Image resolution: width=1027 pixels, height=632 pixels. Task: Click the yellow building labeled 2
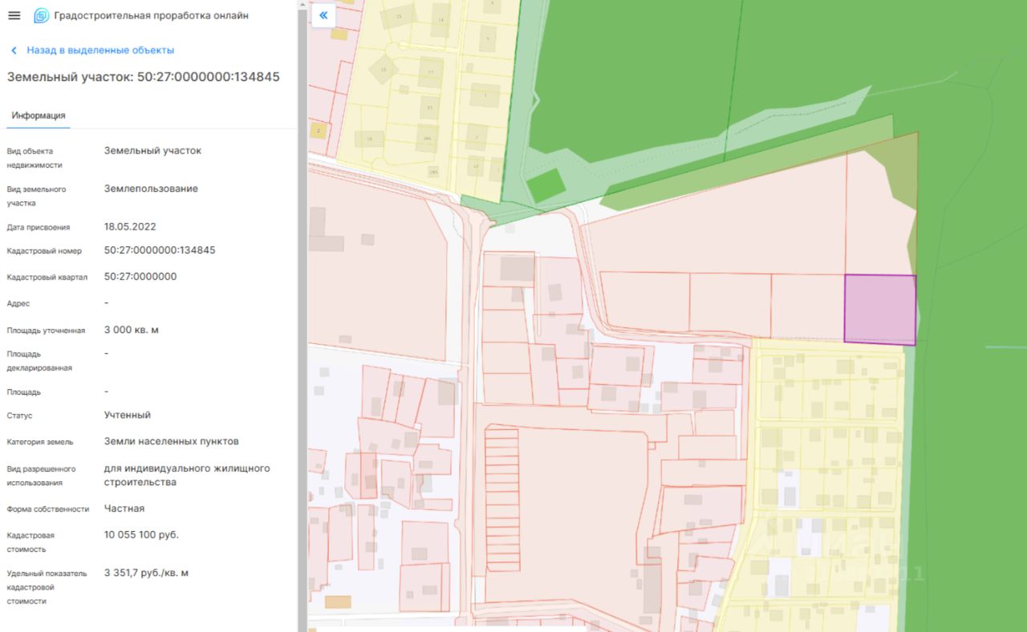[319, 130]
